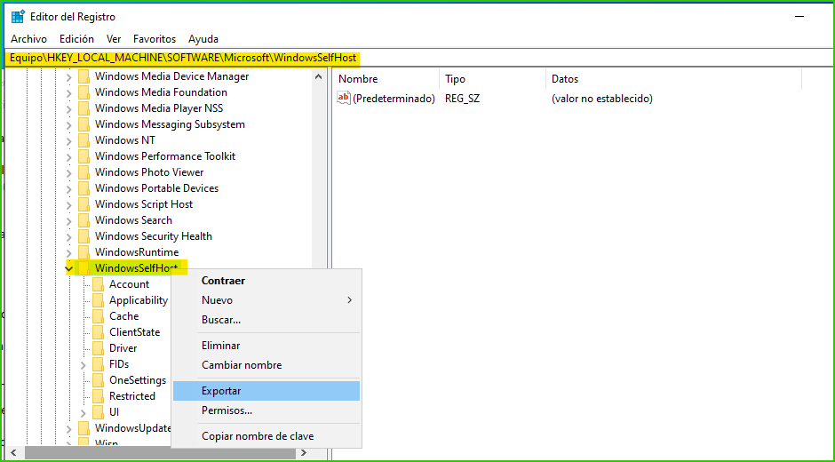Click the UI subkey folder icon
The image size is (835, 462).
[98, 412]
